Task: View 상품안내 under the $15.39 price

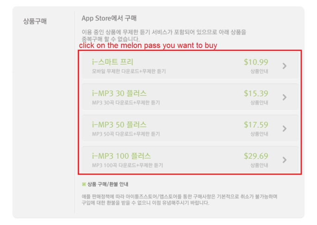Action: coord(259,103)
